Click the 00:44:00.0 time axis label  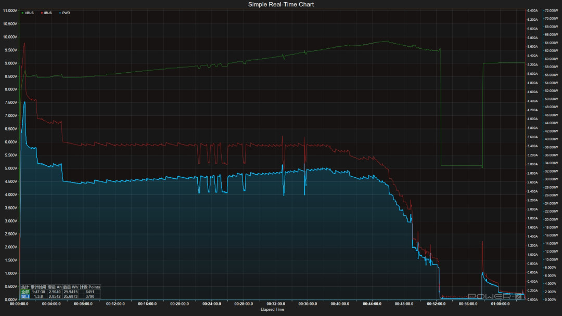point(372,304)
